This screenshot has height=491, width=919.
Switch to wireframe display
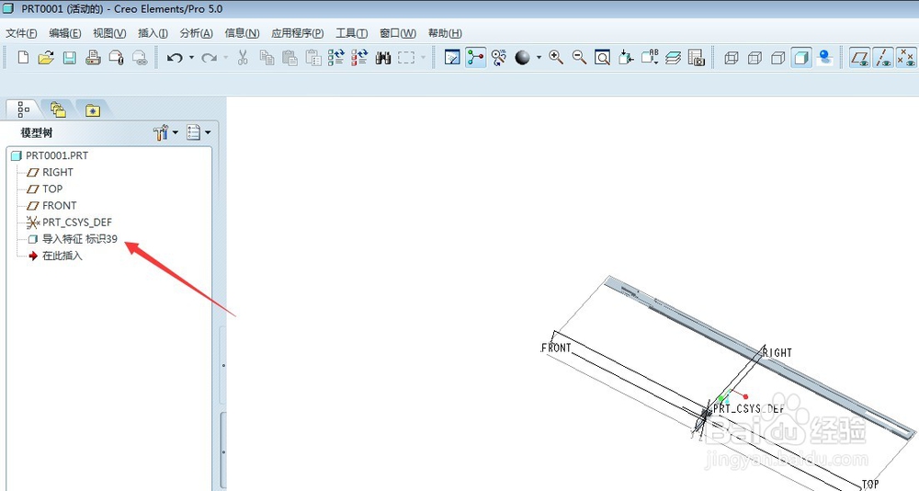click(731, 58)
